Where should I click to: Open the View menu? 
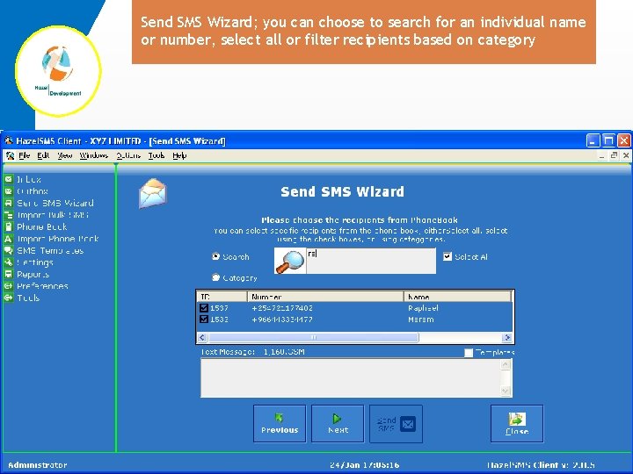pos(64,155)
